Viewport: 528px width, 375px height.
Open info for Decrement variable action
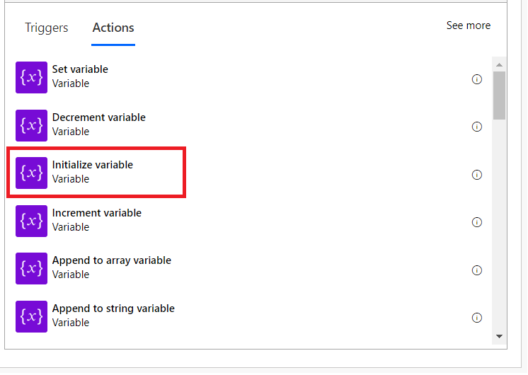476,127
